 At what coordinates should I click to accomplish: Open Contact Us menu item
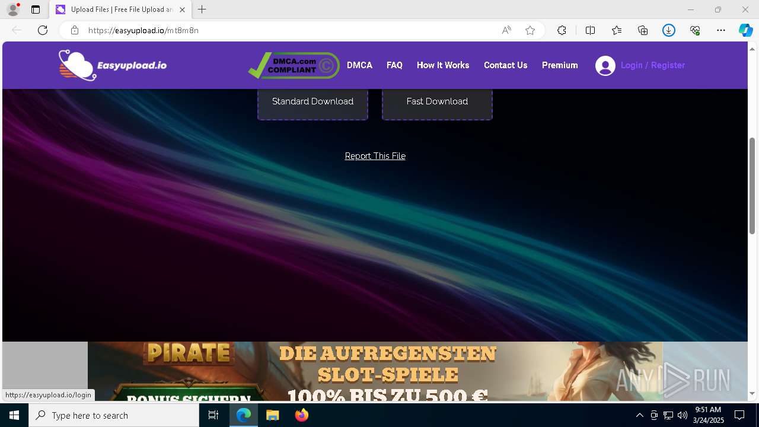[x=505, y=65]
